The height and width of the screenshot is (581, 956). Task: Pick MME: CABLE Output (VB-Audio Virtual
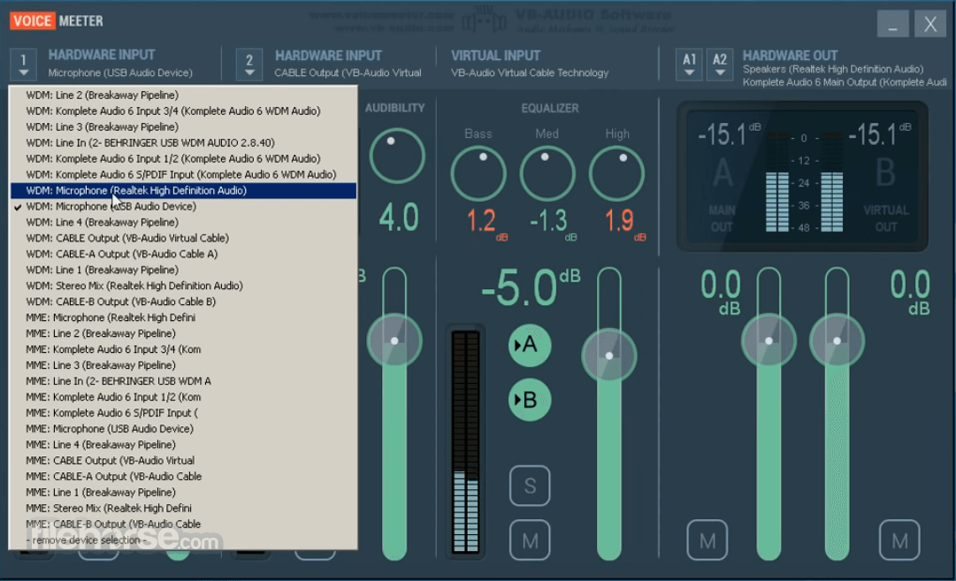click(x=184, y=460)
